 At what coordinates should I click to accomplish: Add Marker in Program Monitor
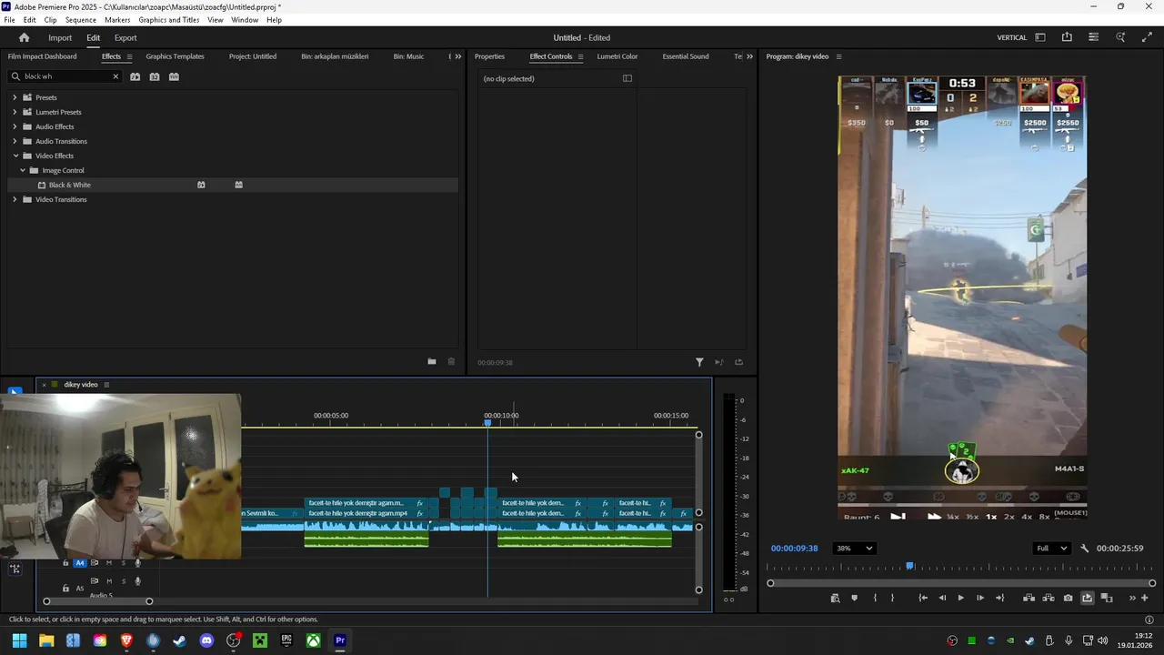point(854,598)
